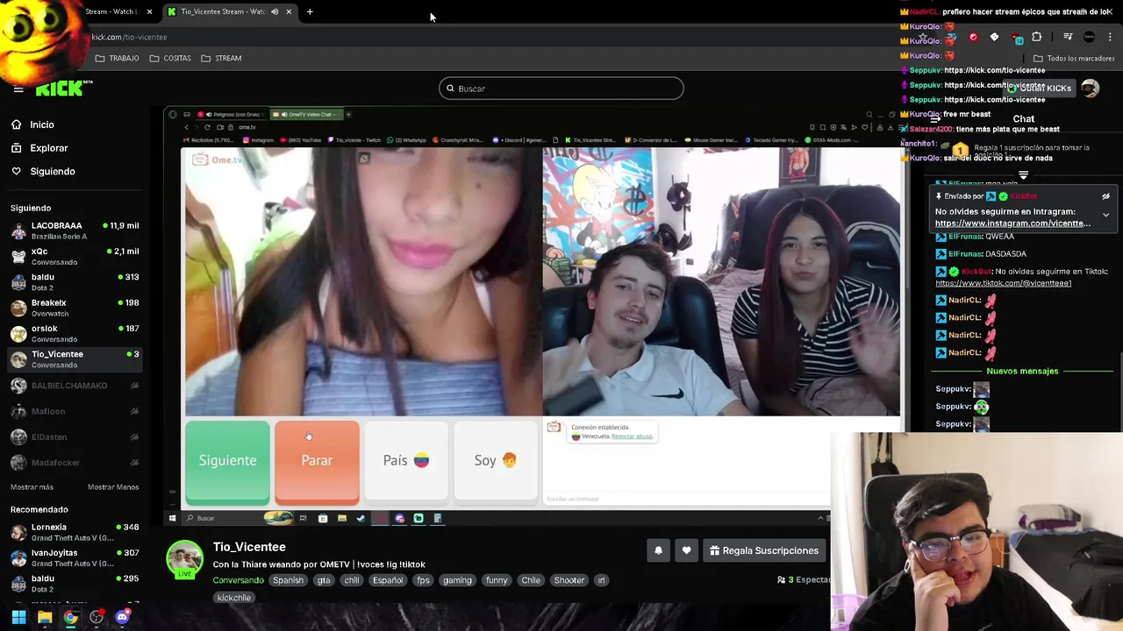Open the browser extensions puzzle icon
Viewport: 1123px width, 631px height.
pyautogui.click(x=1037, y=37)
